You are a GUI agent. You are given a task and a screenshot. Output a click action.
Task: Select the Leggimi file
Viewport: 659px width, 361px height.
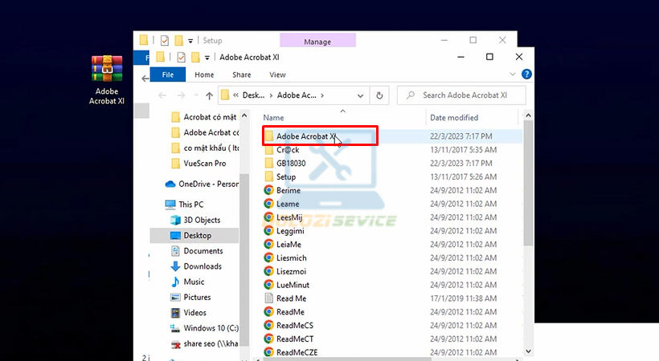point(289,231)
